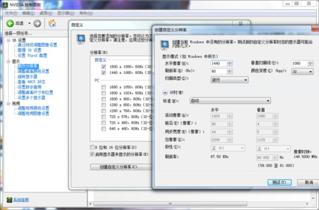This screenshot has width=319, height=210.
Task: Click the green Back arrow icon
Action: 10,23
